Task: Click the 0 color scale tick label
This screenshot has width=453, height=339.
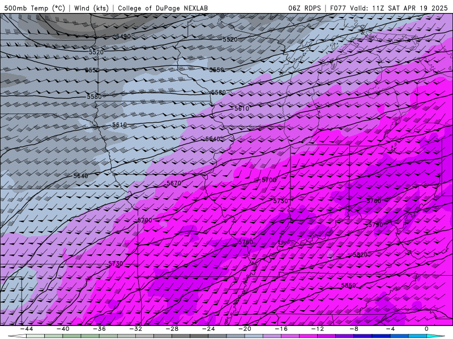Action: coord(427,329)
